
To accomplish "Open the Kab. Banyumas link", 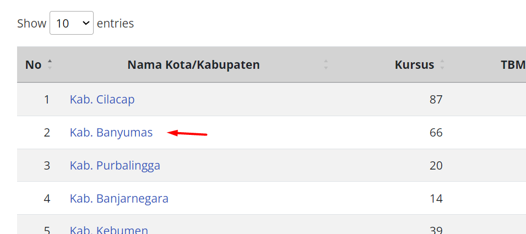I will [111, 133].
